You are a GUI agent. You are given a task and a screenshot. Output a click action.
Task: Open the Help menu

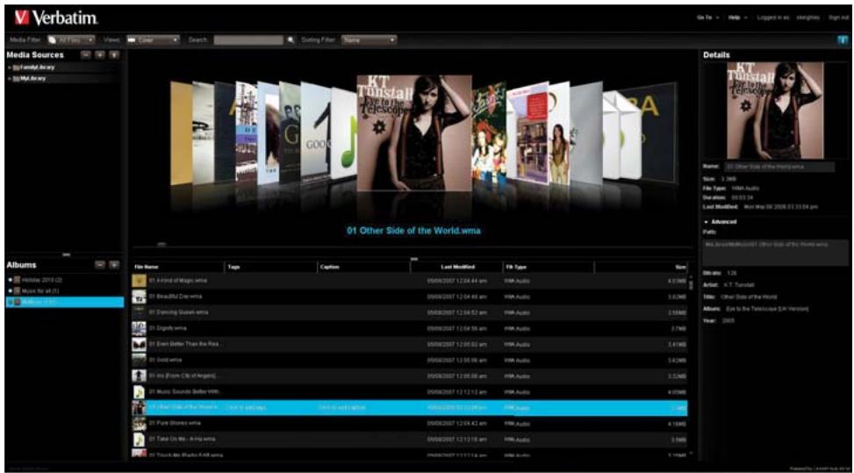pos(738,18)
